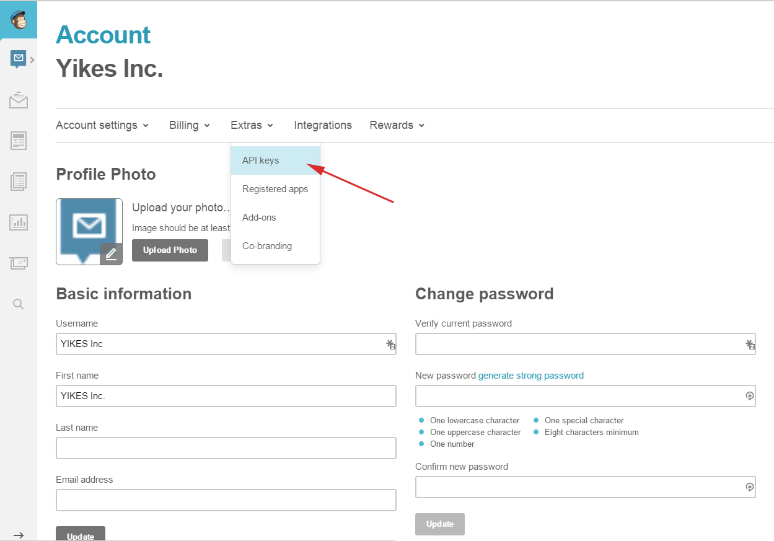
Task: Expand the Account settings dropdown
Action: coord(102,125)
